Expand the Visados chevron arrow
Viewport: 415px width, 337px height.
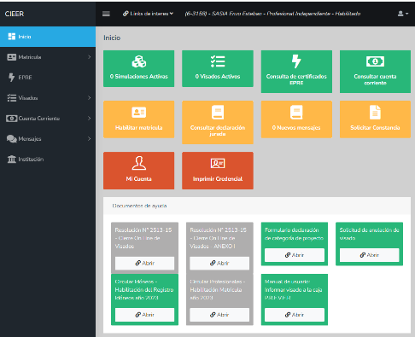point(89,98)
